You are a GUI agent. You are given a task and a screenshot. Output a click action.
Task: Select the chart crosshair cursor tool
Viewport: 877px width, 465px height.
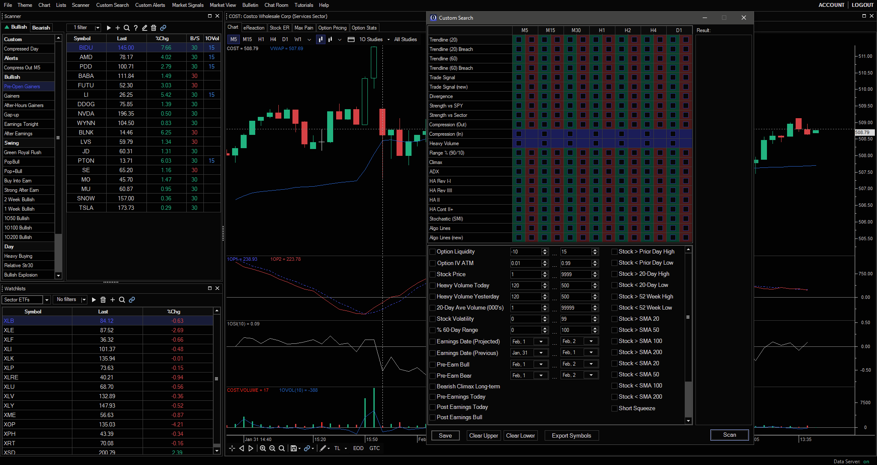232,448
